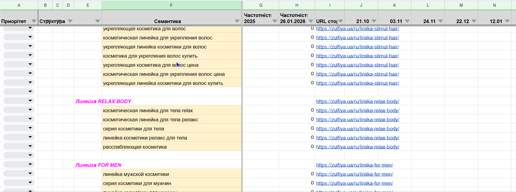Click the 'Линейка FOR MEN' heading cell
Viewport: 516px width, 192px height.
click(x=99, y=165)
